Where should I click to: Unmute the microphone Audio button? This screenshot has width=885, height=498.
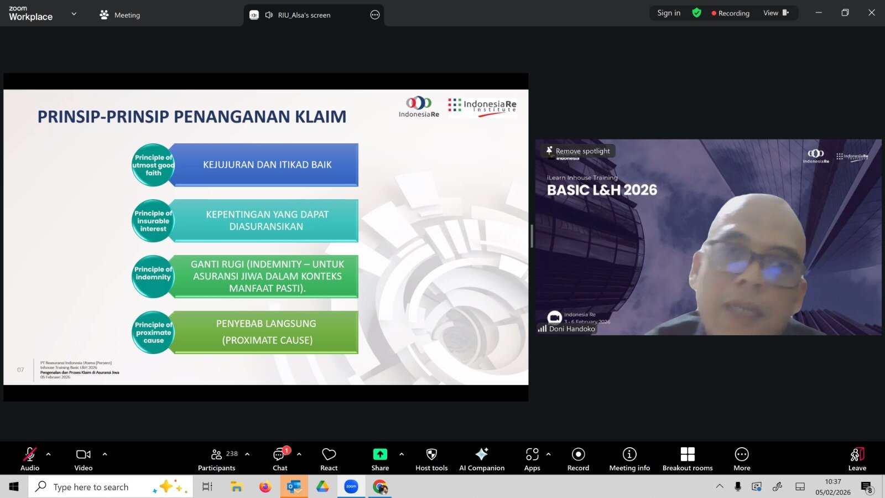click(30, 459)
